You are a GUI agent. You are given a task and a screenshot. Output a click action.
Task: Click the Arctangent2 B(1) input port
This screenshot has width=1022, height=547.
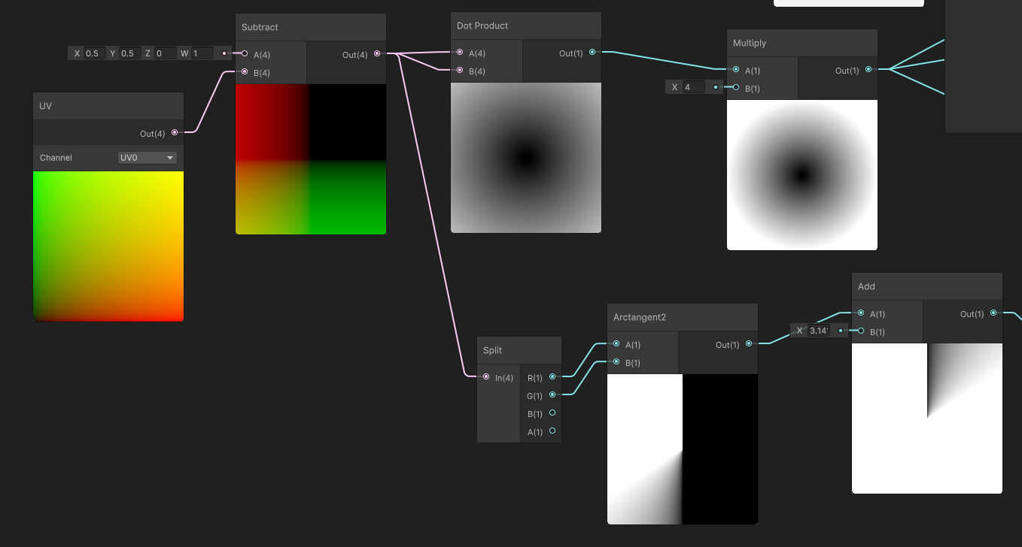pyautogui.click(x=616, y=361)
